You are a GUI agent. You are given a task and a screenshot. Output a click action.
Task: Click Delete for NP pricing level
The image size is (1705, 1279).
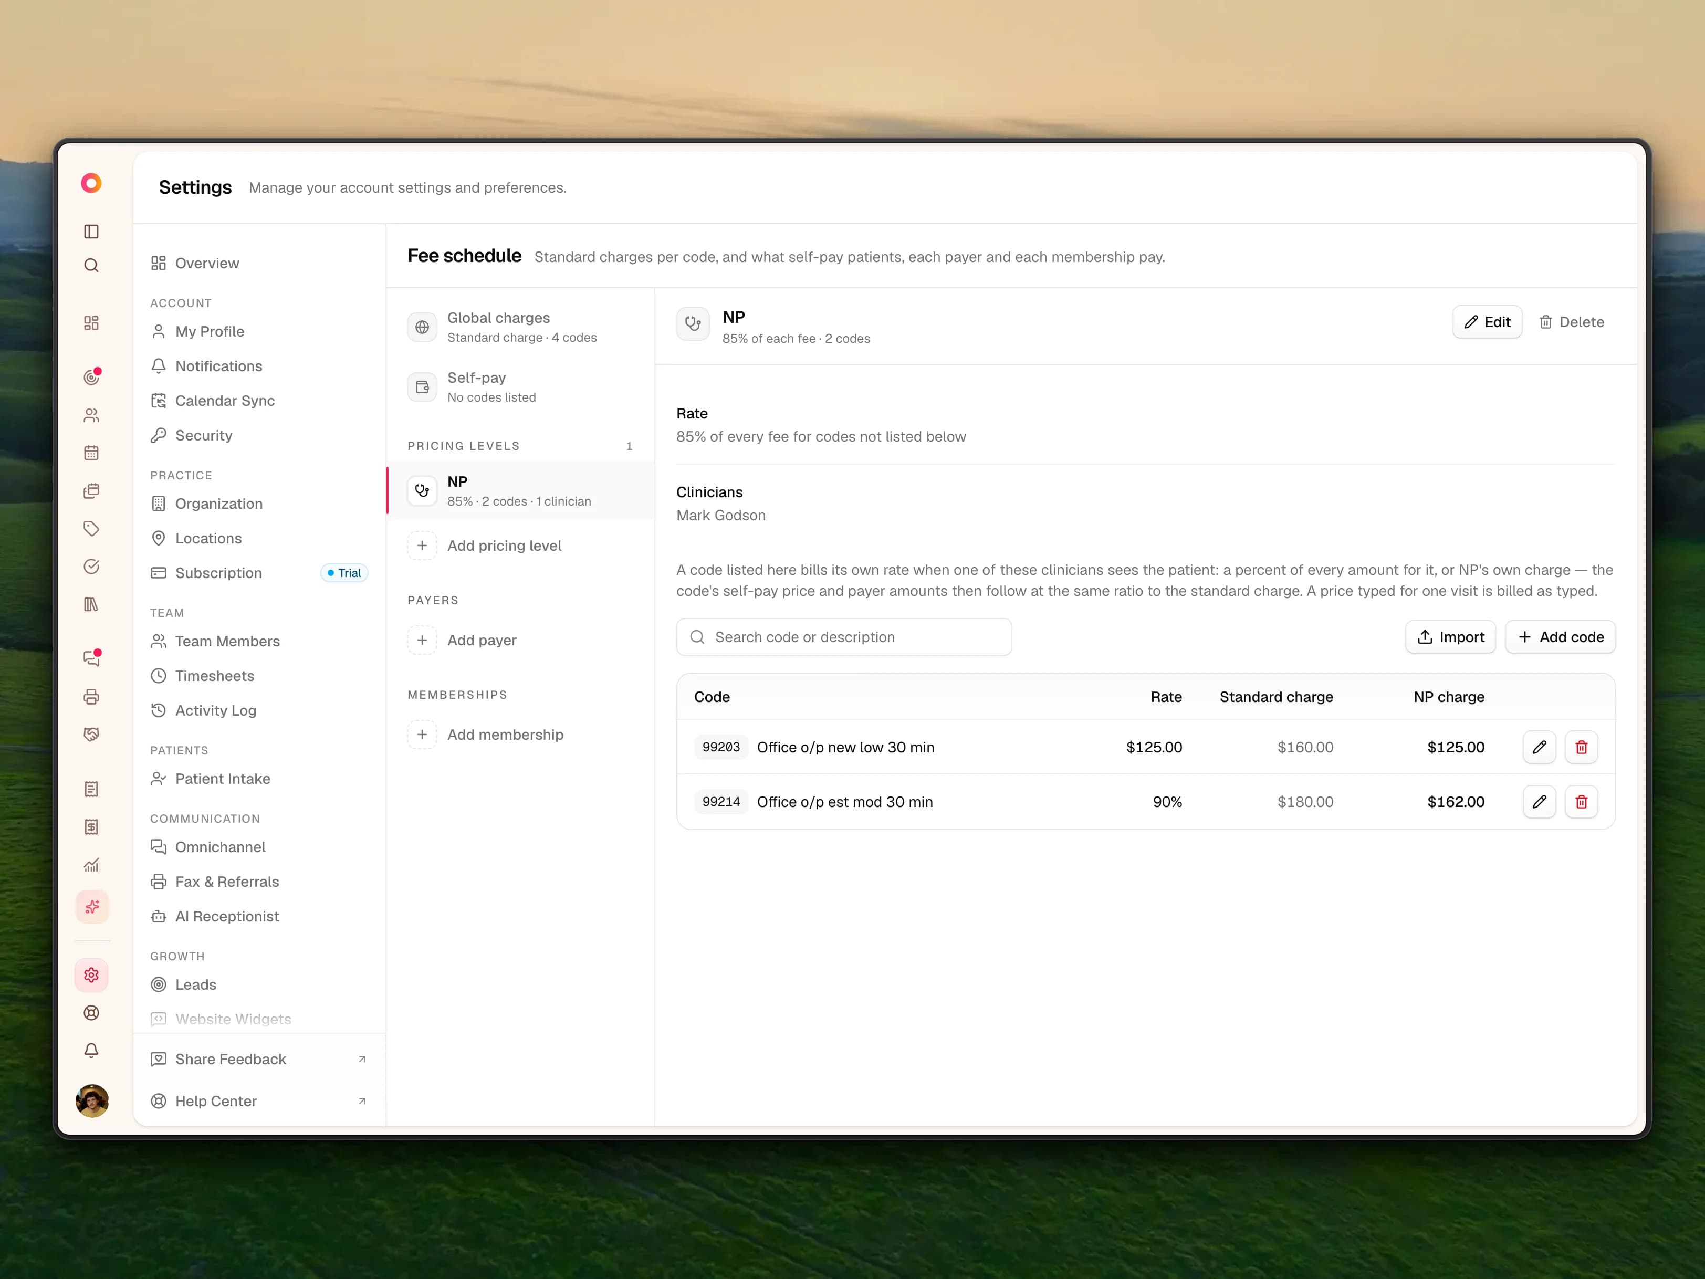tap(1571, 322)
